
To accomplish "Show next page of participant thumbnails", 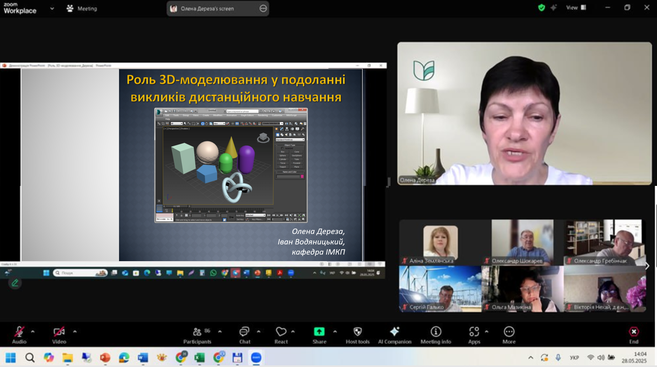I will tap(647, 265).
